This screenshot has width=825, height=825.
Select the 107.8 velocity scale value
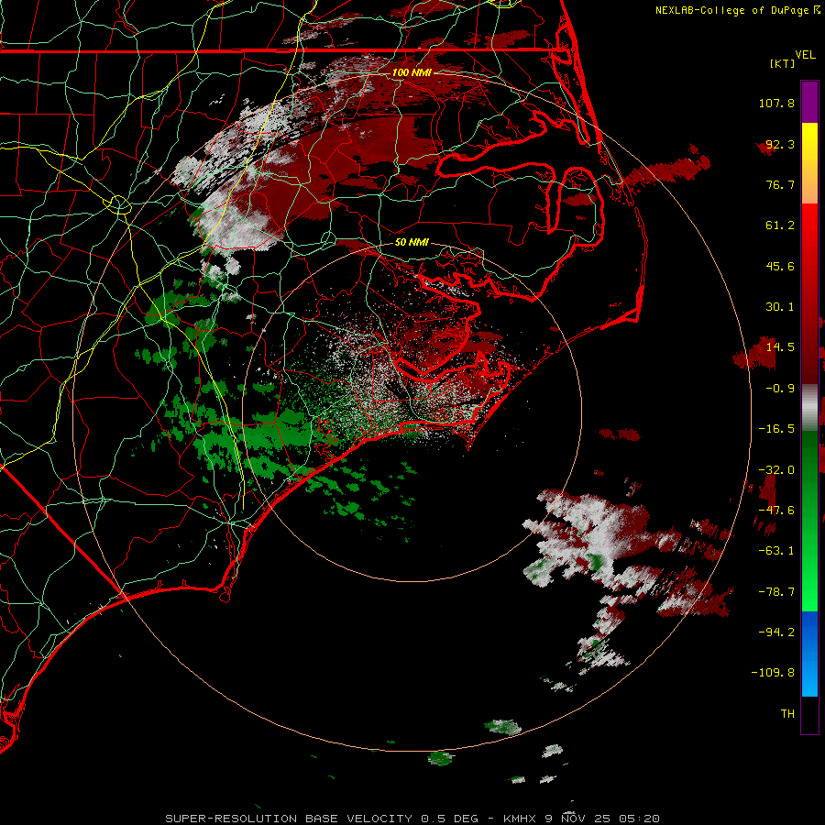click(776, 103)
